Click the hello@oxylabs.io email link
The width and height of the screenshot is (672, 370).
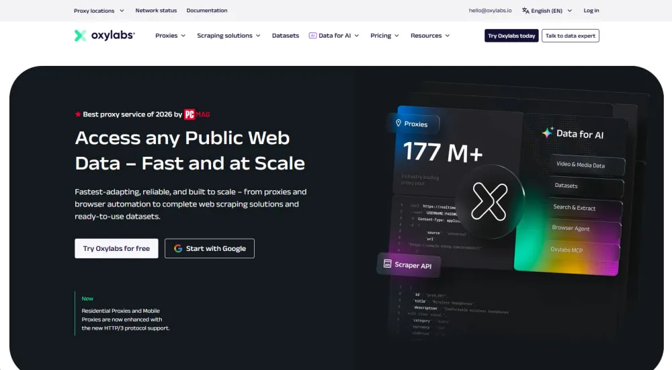[x=490, y=10]
